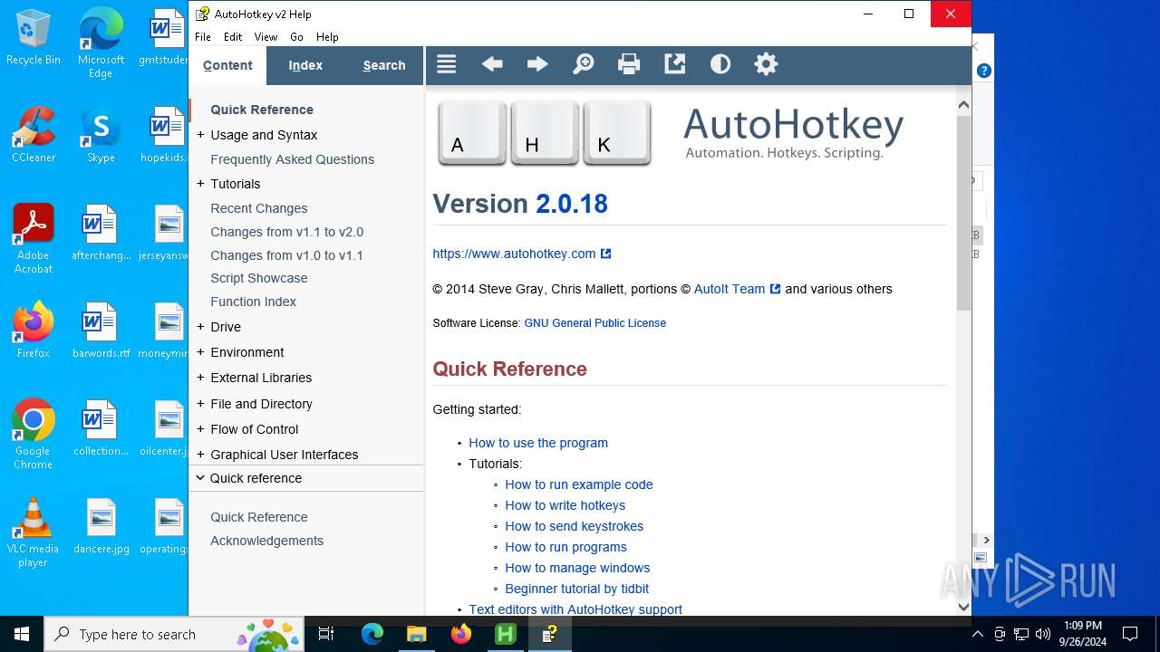The image size is (1160, 652).
Task: Print the current help page
Action: [x=629, y=64]
